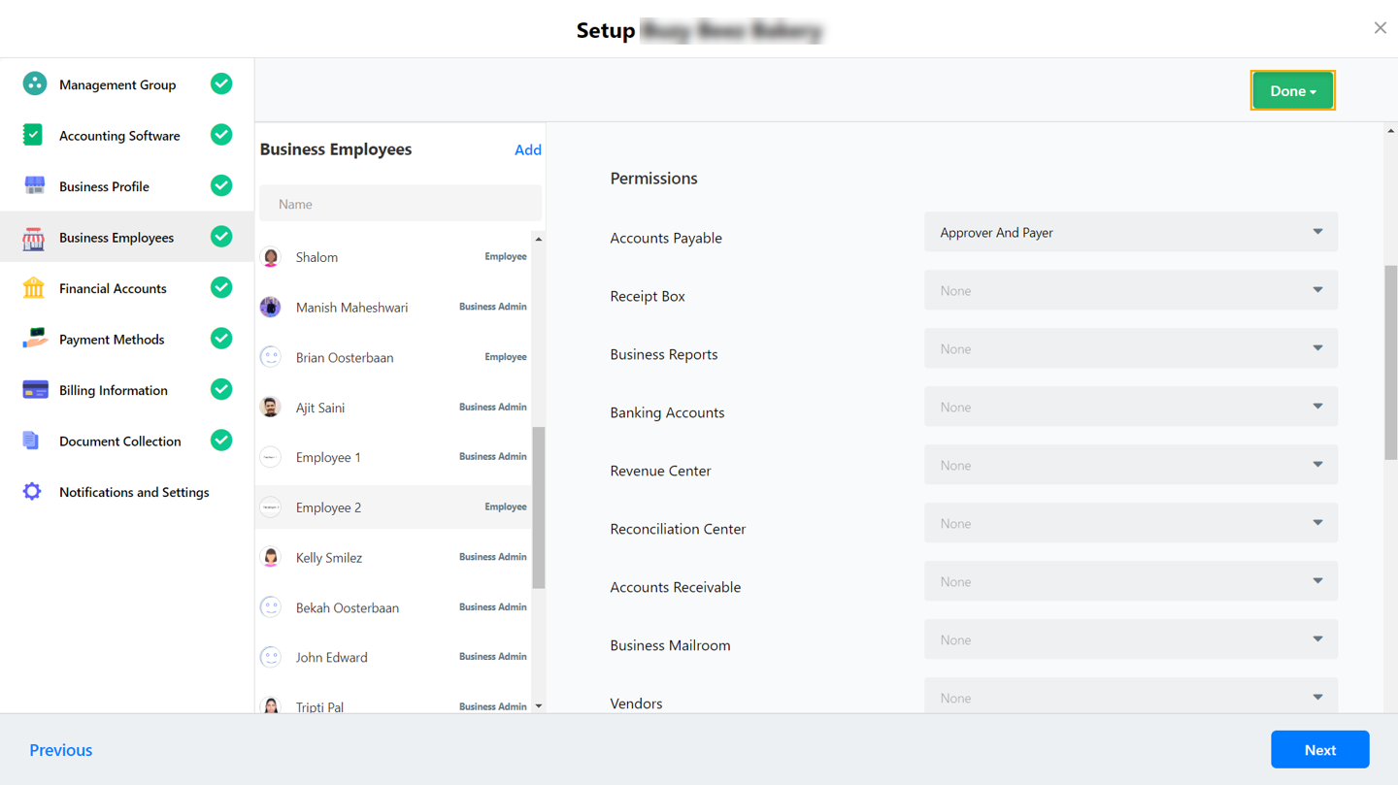Click the green checkmark beside Document Collection
1398x785 pixels.
[221, 441]
